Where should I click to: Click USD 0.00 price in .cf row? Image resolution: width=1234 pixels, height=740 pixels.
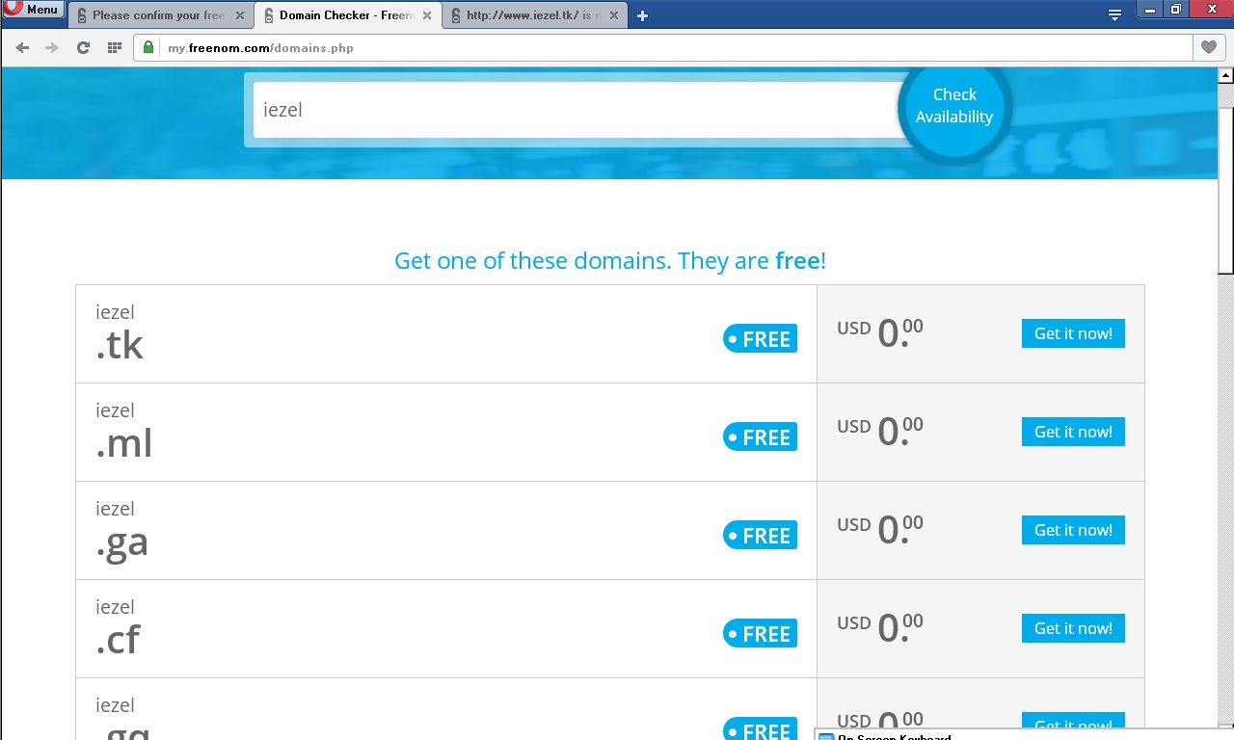tap(880, 628)
